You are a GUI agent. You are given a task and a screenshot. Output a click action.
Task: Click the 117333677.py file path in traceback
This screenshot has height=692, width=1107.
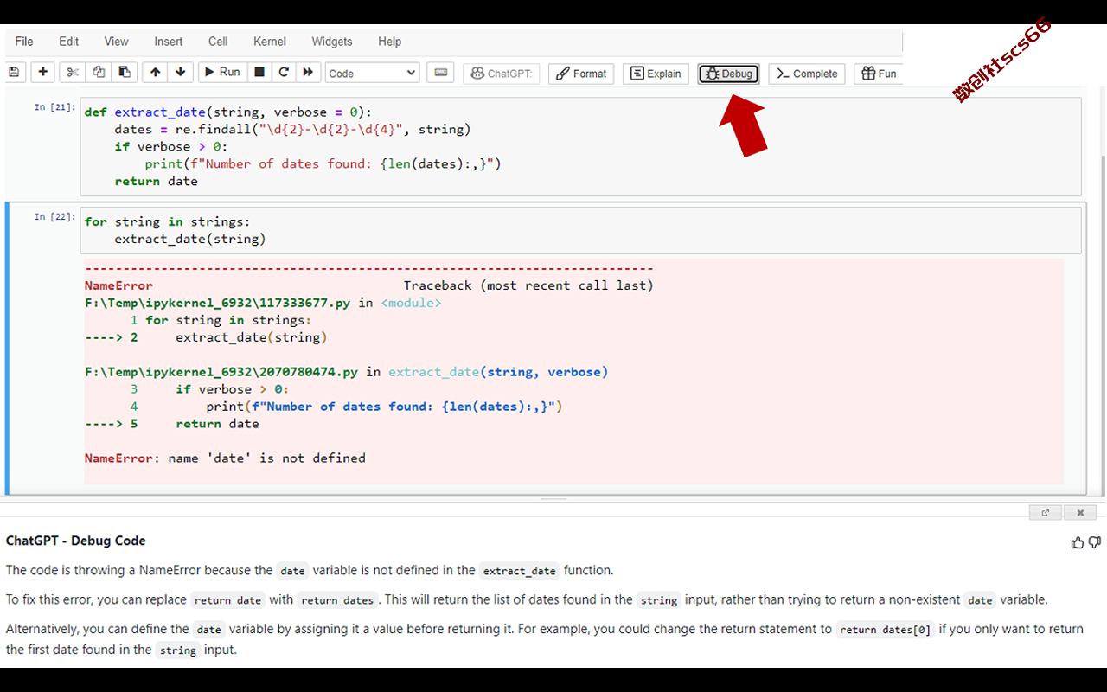pos(217,303)
